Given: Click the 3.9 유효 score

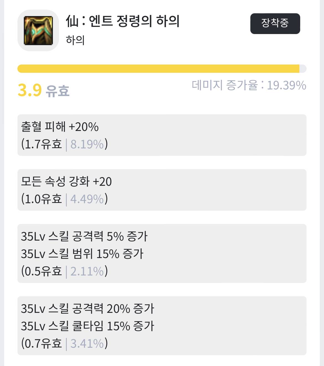Looking at the screenshot, I should tap(43, 90).
